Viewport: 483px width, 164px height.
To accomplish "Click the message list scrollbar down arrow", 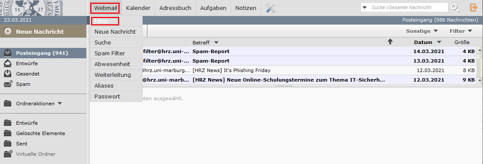I will (x=479, y=80).
